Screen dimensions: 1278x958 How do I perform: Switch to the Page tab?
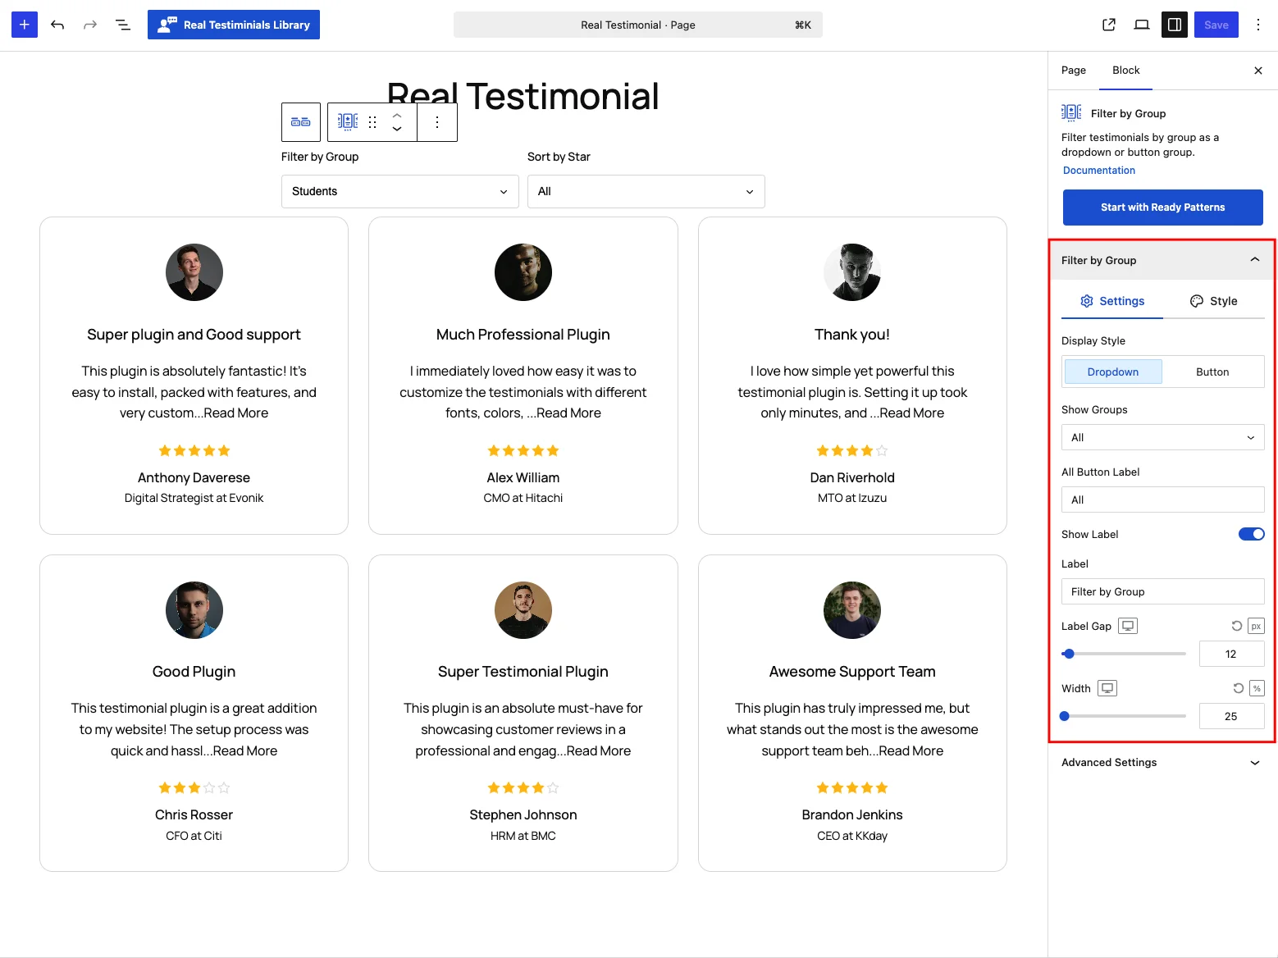point(1074,71)
